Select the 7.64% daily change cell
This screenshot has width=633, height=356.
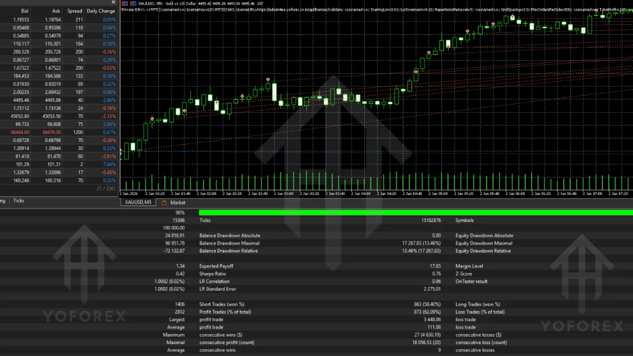(110, 164)
